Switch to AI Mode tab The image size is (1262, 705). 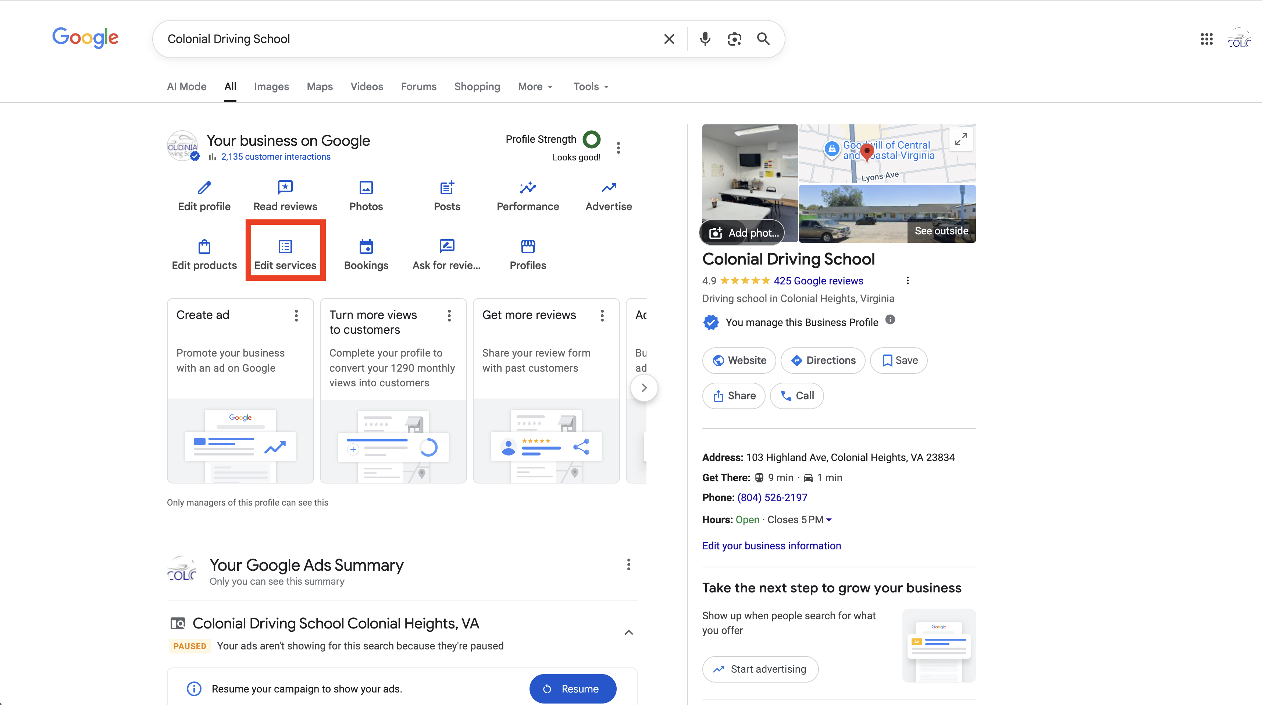point(187,86)
